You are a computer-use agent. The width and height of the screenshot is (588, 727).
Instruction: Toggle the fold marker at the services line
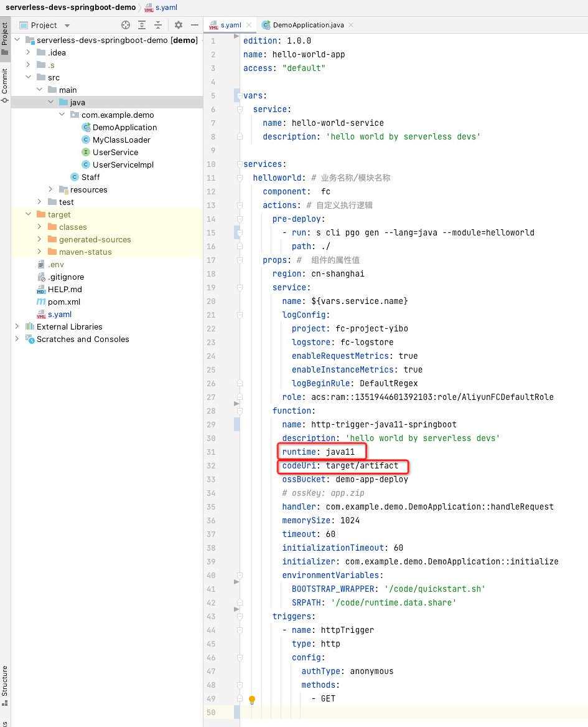[240, 164]
